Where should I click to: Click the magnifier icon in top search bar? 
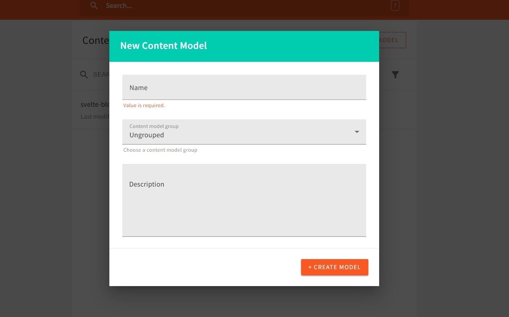(x=94, y=6)
